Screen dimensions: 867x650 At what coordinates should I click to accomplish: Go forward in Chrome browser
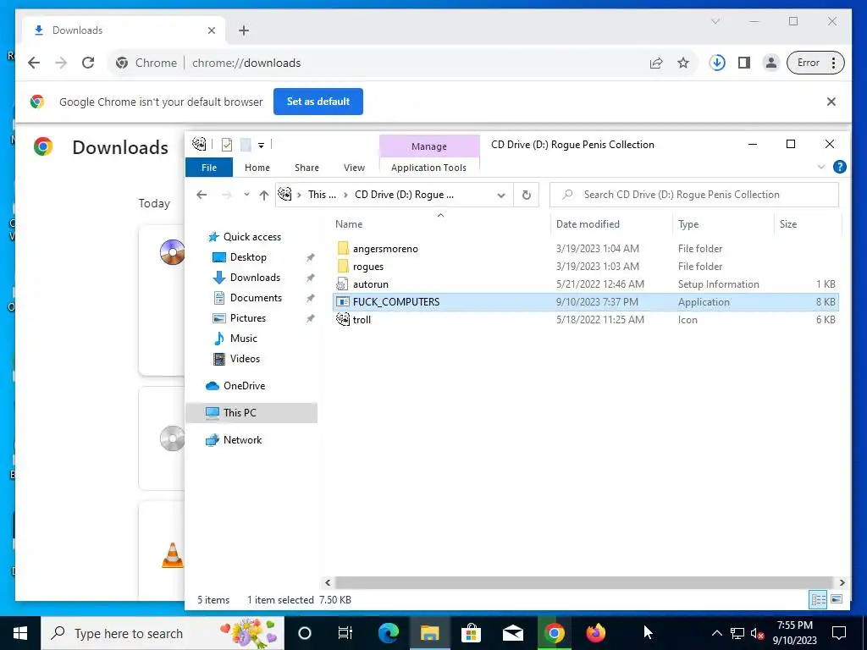[61, 63]
